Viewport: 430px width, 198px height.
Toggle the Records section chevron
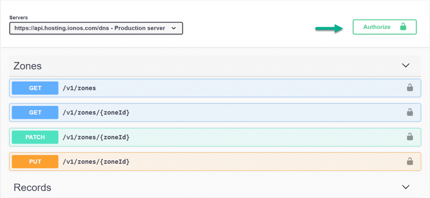(405, 187)
